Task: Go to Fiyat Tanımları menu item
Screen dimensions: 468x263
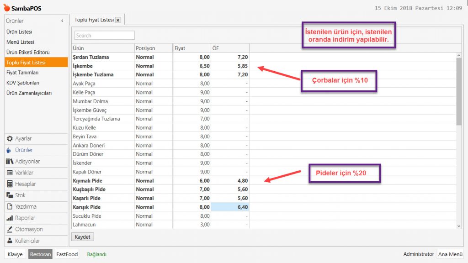Action: [x=22, y=73]
